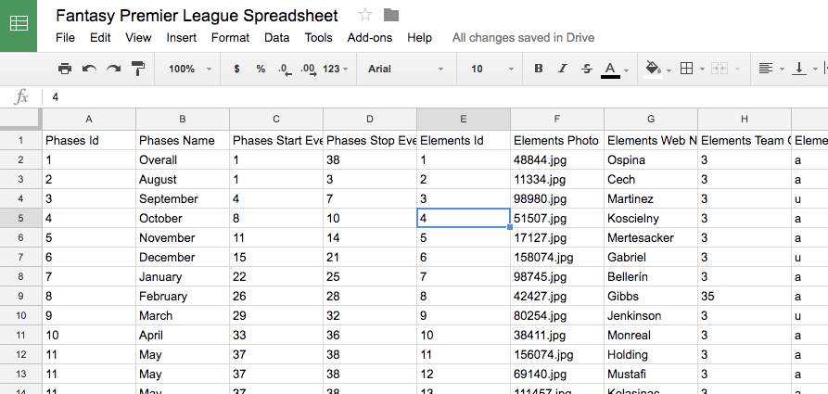Open the Arial font dropdown
This screenshot has height=394, width=828.
click(405, 69)
